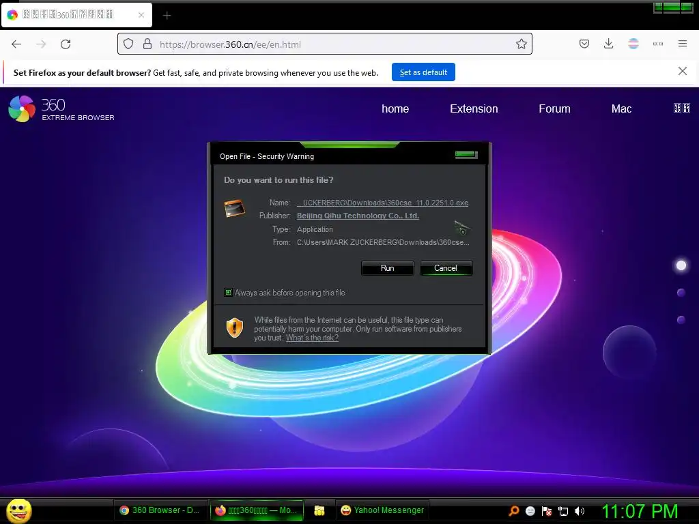The width and height of the screenshot is (699, 524).
Task: Click Set as default button
Action: 423,72
